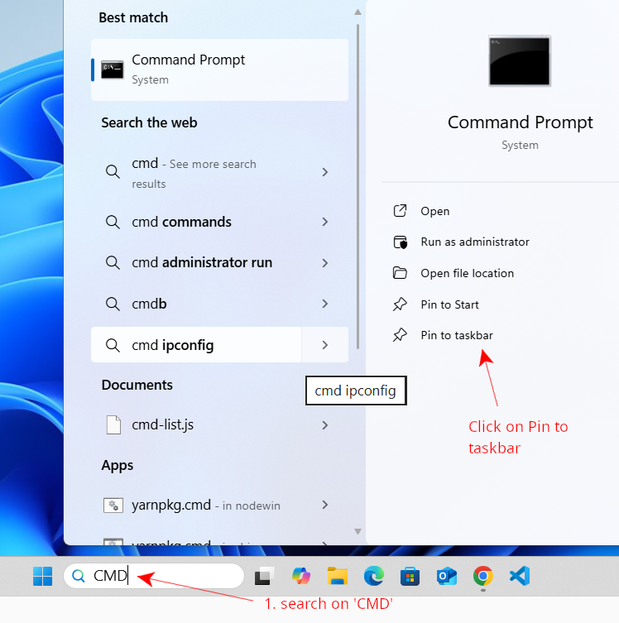Click the 'Search the web' section heading
619x623 pixels.
coord(149,122)
